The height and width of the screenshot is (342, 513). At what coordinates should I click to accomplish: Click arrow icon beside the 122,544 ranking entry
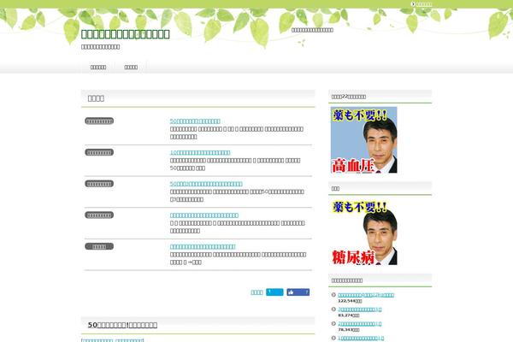click(333, 295)
